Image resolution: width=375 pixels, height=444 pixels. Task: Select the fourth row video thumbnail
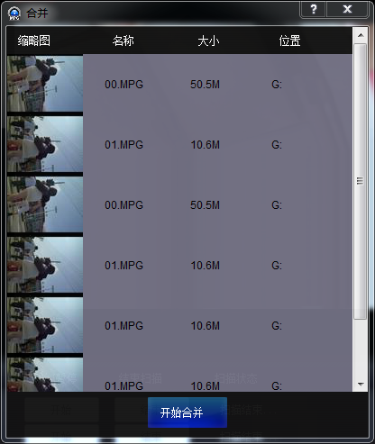click(x=45, y=265)
